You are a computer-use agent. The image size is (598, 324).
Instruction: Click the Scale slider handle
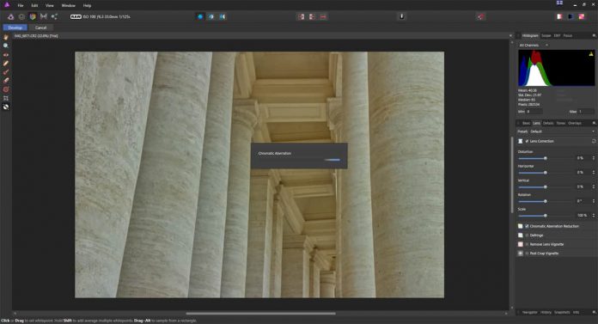(546, 216)
